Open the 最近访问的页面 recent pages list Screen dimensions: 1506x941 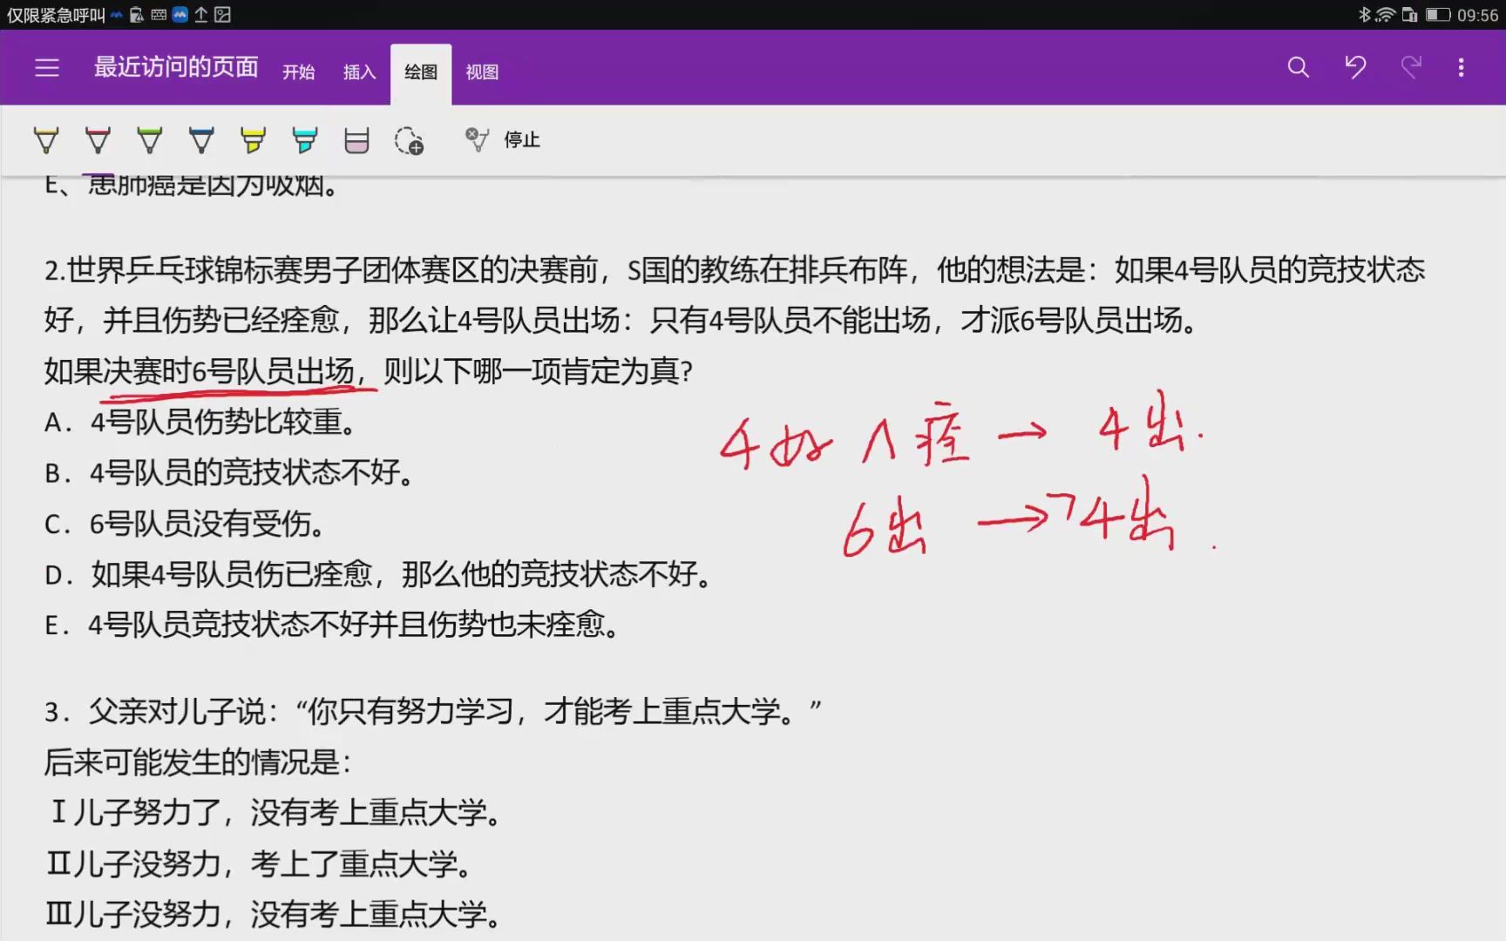[175, 66]
